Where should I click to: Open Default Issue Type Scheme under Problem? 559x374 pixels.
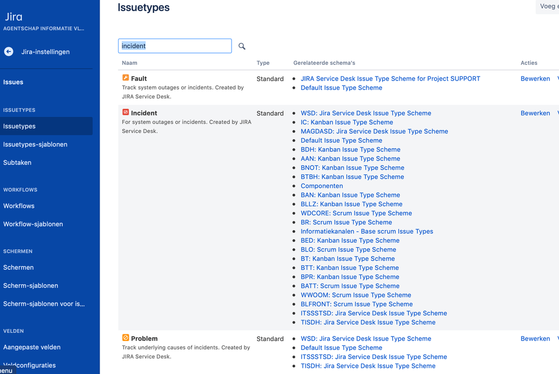[341, 348]
